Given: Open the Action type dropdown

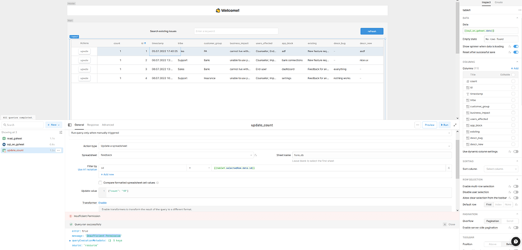Looking at the screenshot, I should click(276, 146).
